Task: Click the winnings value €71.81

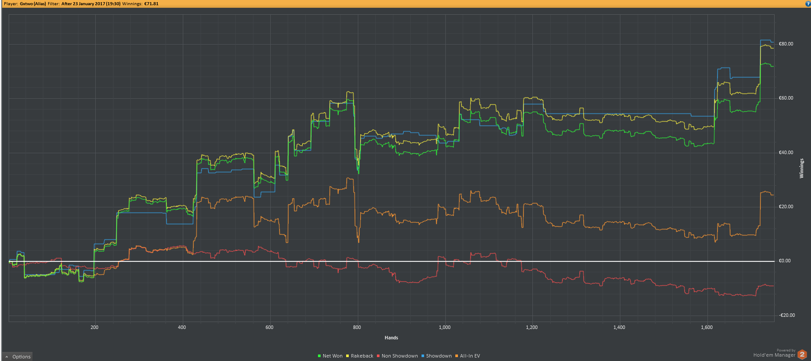Action: pos(151,4)
